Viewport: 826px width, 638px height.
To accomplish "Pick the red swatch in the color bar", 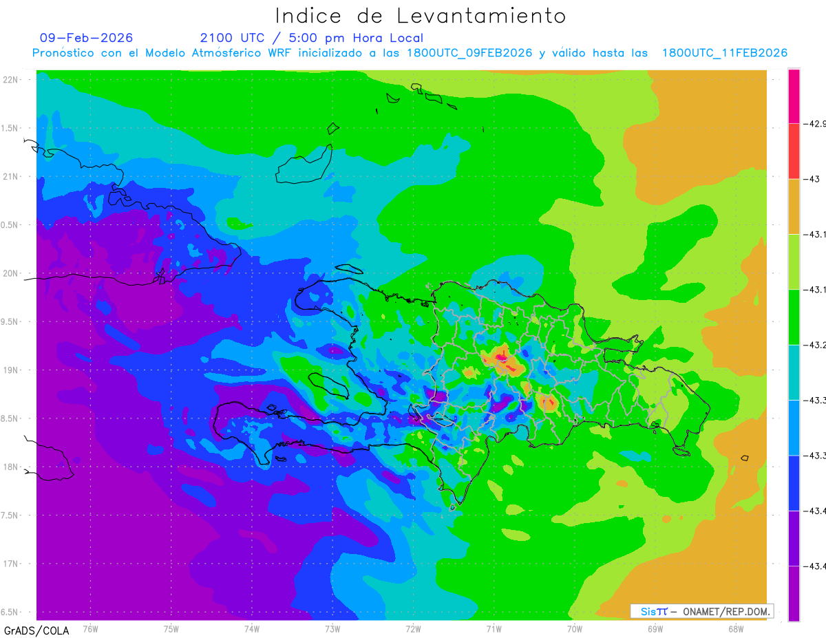I will tap(794, 151).
